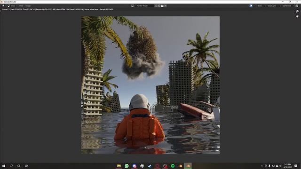Click the zoom magnifier gizmo
The width and height of the screenshot is (301, 169).
coord(297,11)
